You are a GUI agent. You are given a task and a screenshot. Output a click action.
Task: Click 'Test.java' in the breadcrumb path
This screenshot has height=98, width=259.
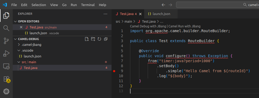149,21
